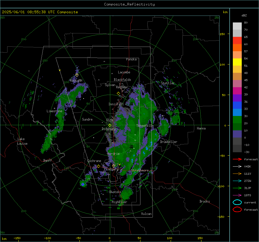Click the Ponoka city label
259x242 pixels.
coord(131,59)
